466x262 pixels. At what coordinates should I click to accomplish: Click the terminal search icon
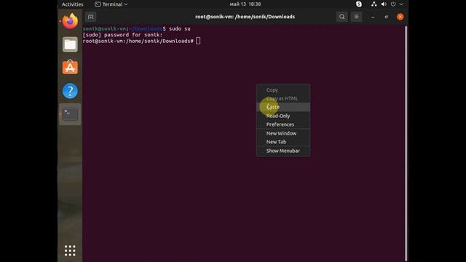click(342, 17)
